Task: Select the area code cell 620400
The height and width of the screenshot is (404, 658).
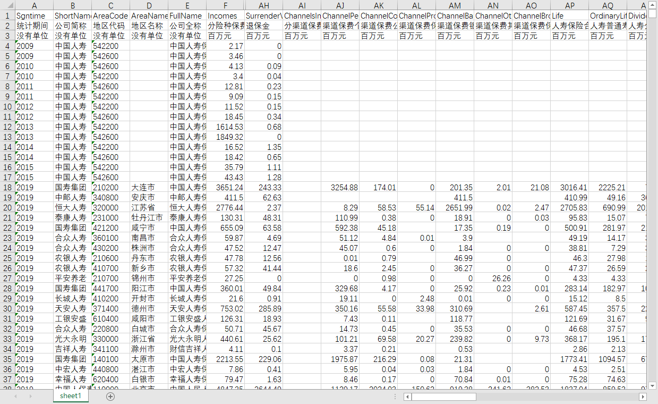Action: click(111, 379)
